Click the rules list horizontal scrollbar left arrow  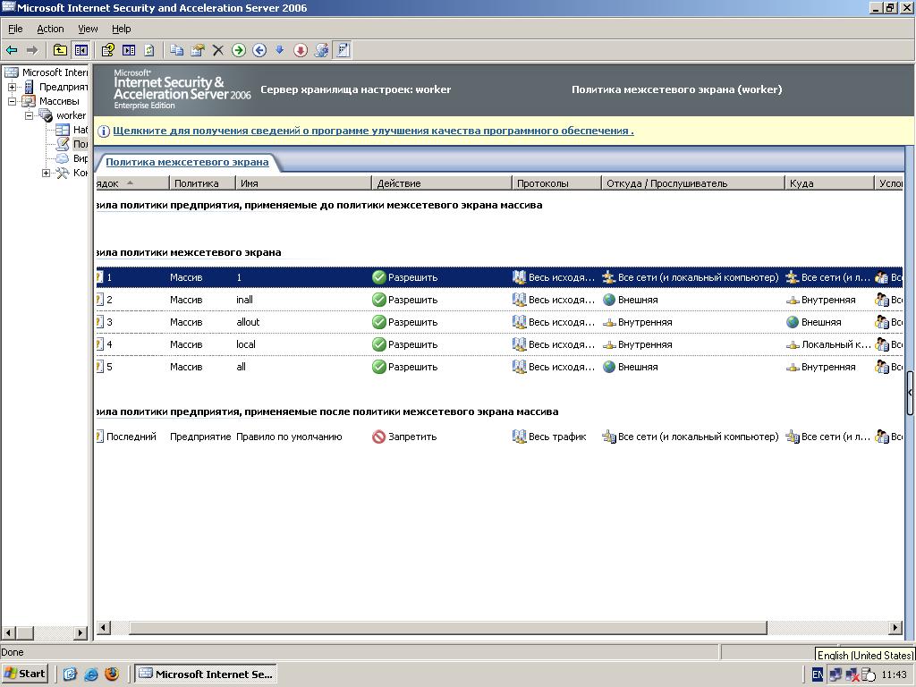pyautogui.click(x=104, y=627)
